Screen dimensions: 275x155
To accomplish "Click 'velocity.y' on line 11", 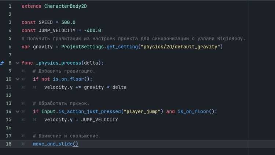I will (x=58, y=87).
